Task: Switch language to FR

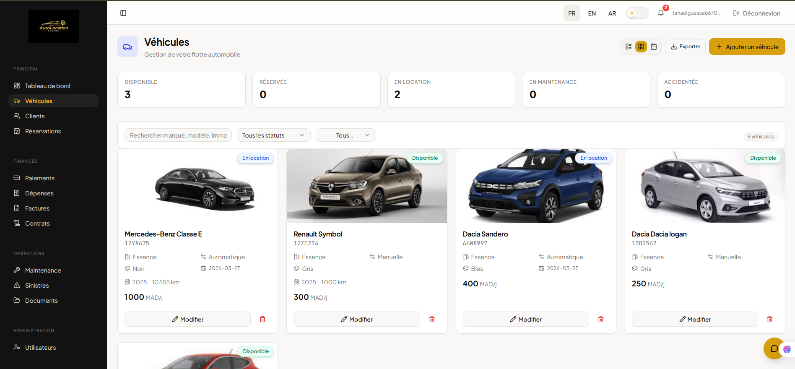Action: (572, 13)
